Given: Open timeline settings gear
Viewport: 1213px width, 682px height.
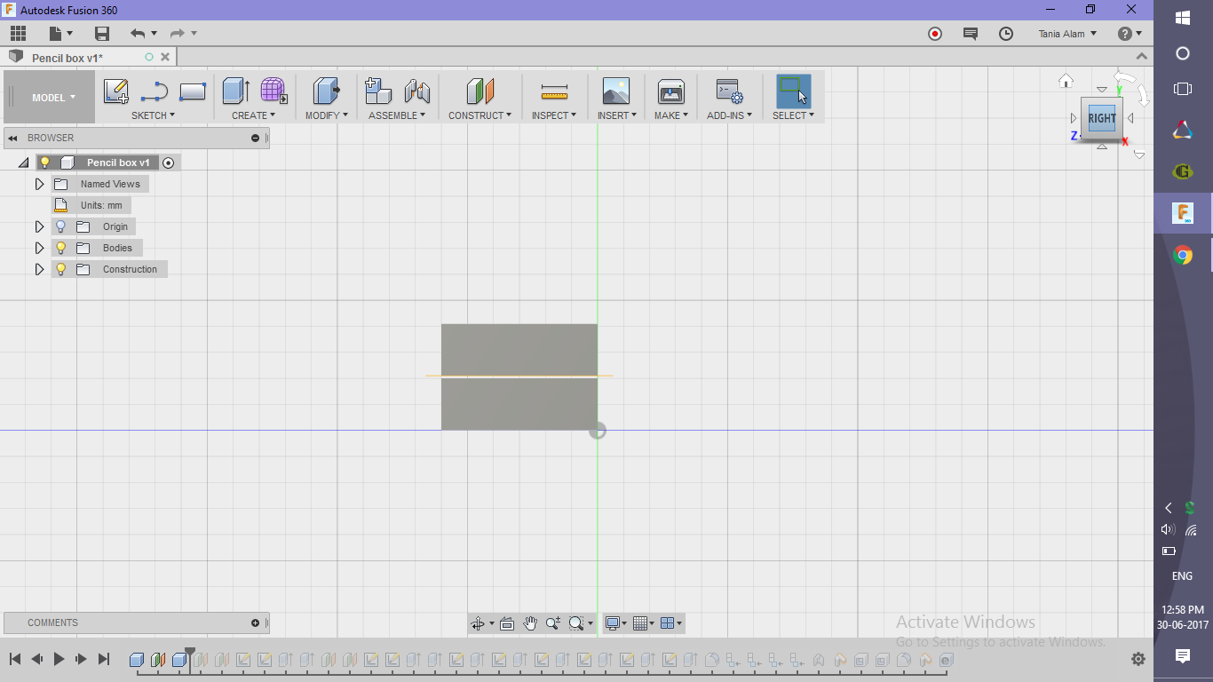Looking at the screenshot, I should pos(1138,659).
